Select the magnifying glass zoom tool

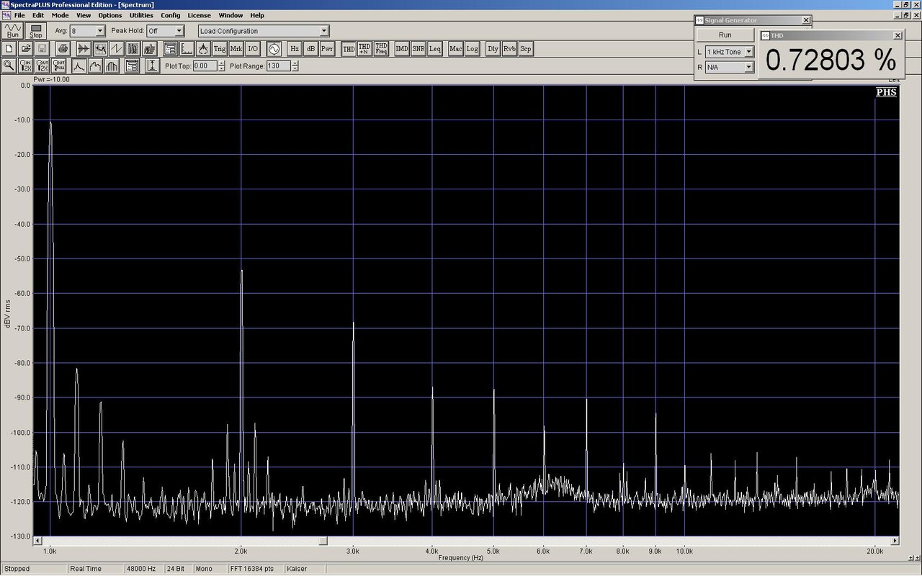[x=9, y=66]
